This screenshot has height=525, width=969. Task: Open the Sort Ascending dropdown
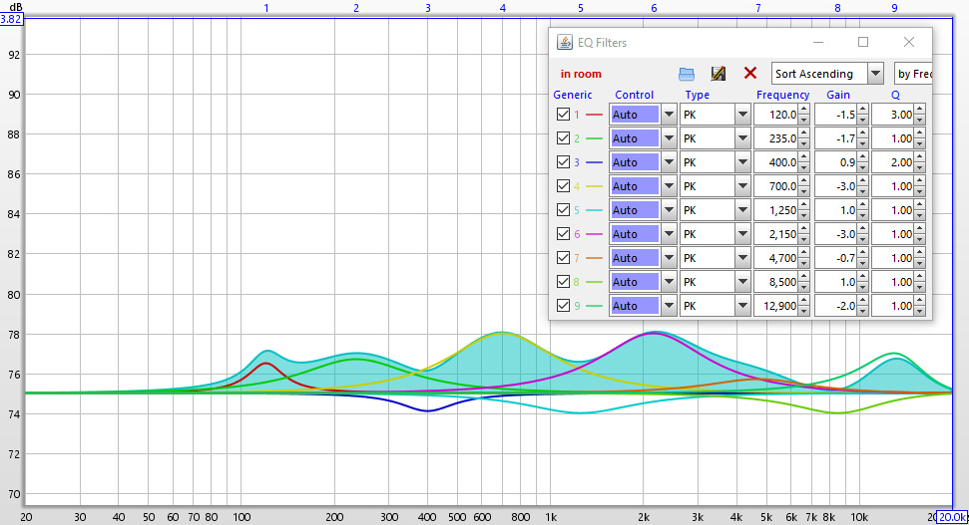coord(875,74)
